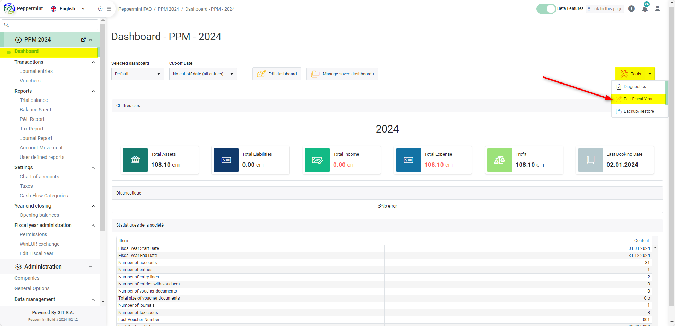Viewport: 675px width, 326px height.
Task: Click the Manage saved dashboards folder icon
Action: coord(315,74)
